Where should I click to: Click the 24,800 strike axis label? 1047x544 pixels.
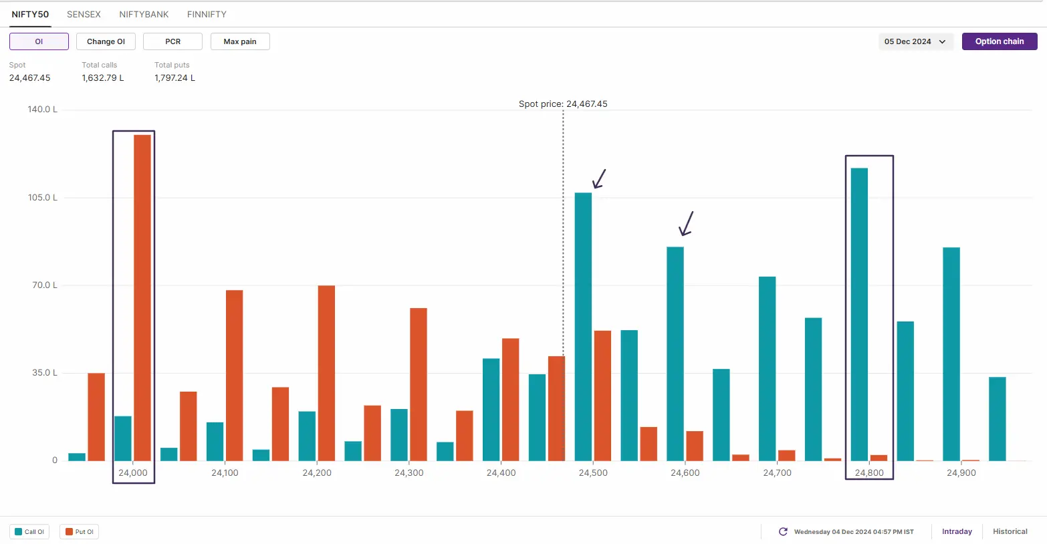click(x=869, y=472)
